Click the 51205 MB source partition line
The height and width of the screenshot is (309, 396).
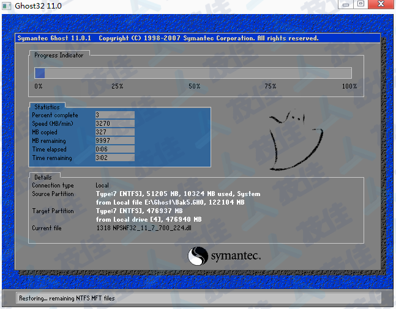click(x=178, y=194)
